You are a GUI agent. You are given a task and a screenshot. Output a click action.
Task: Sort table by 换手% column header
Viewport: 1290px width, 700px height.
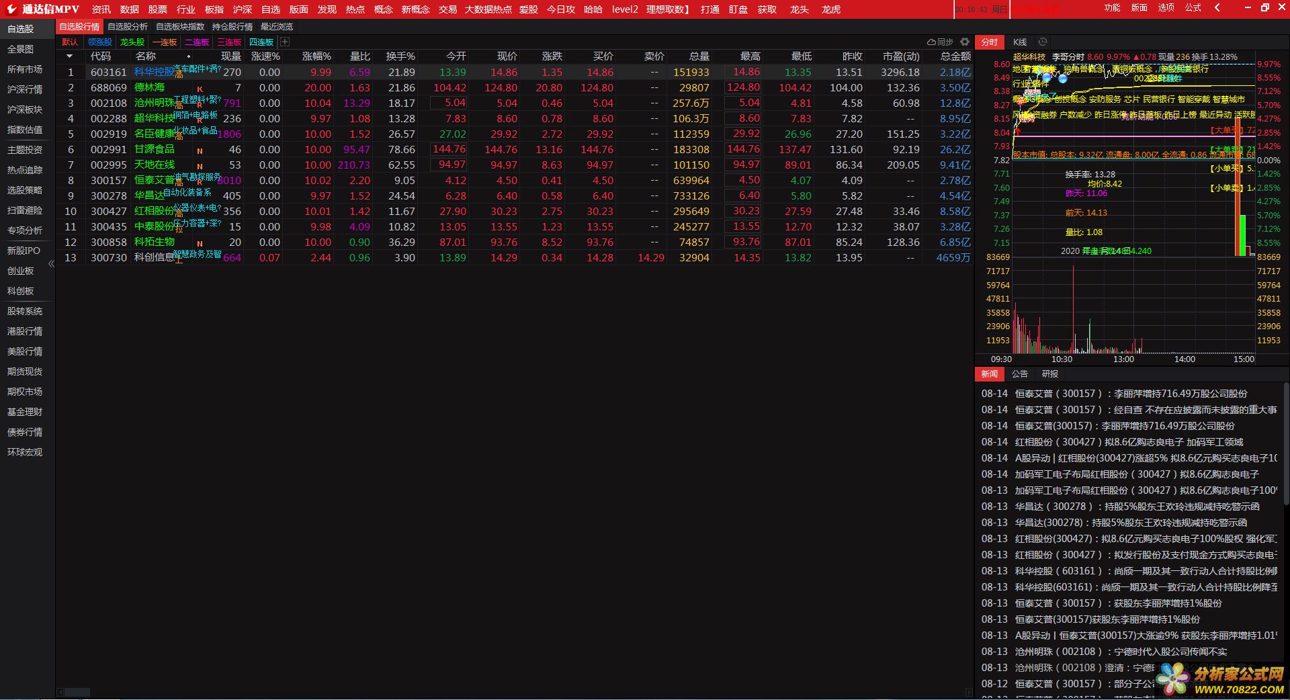tap(400, 56)
